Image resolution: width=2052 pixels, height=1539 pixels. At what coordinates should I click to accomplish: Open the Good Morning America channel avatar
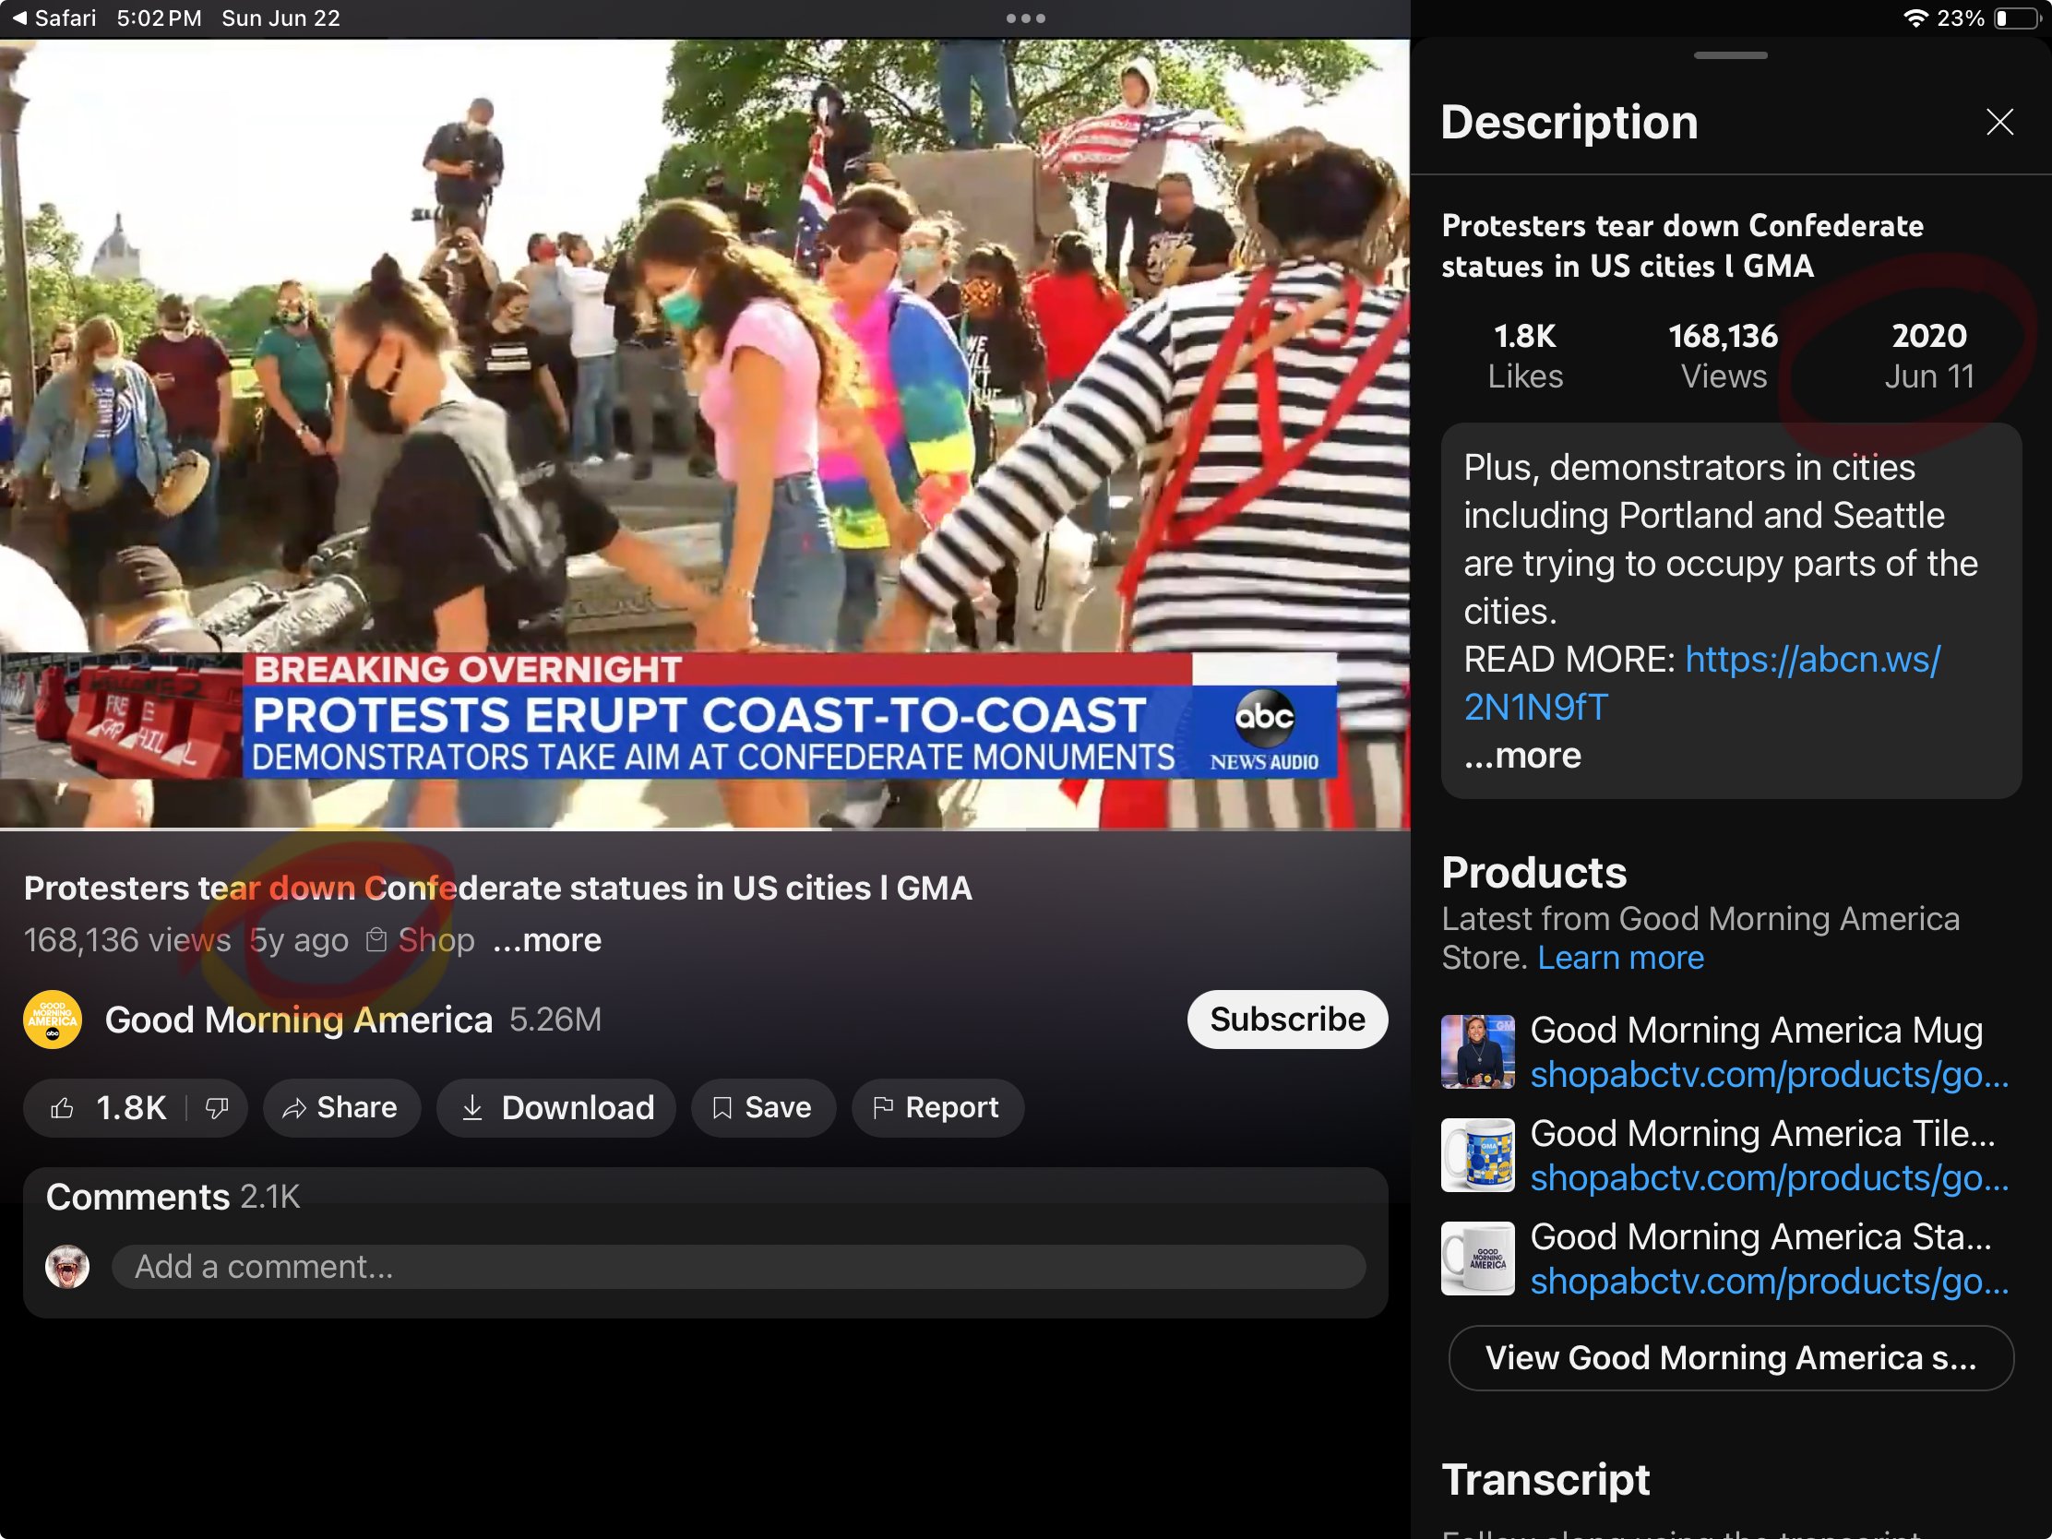(x=53, y=1019)
